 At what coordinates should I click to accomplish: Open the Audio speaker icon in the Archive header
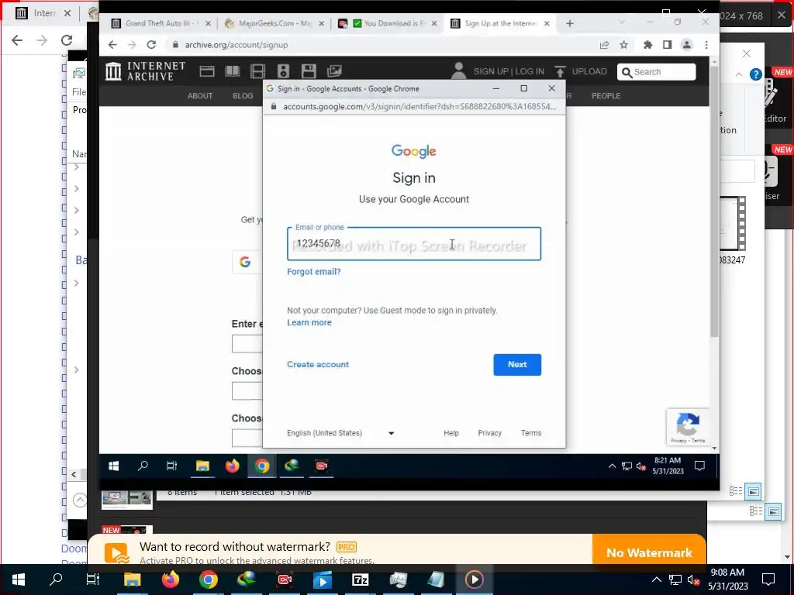point(283,71)
